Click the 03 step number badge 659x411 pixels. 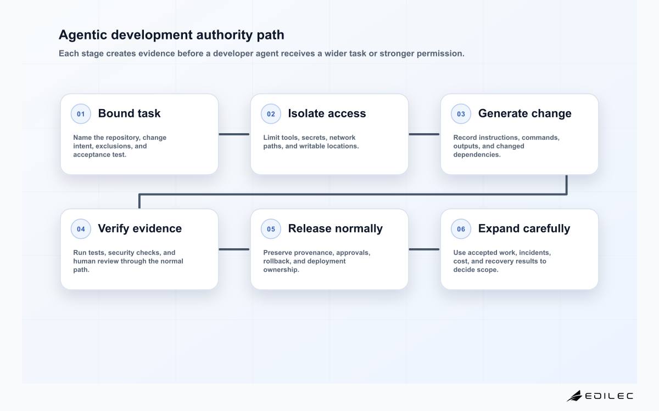coord(461,114)
